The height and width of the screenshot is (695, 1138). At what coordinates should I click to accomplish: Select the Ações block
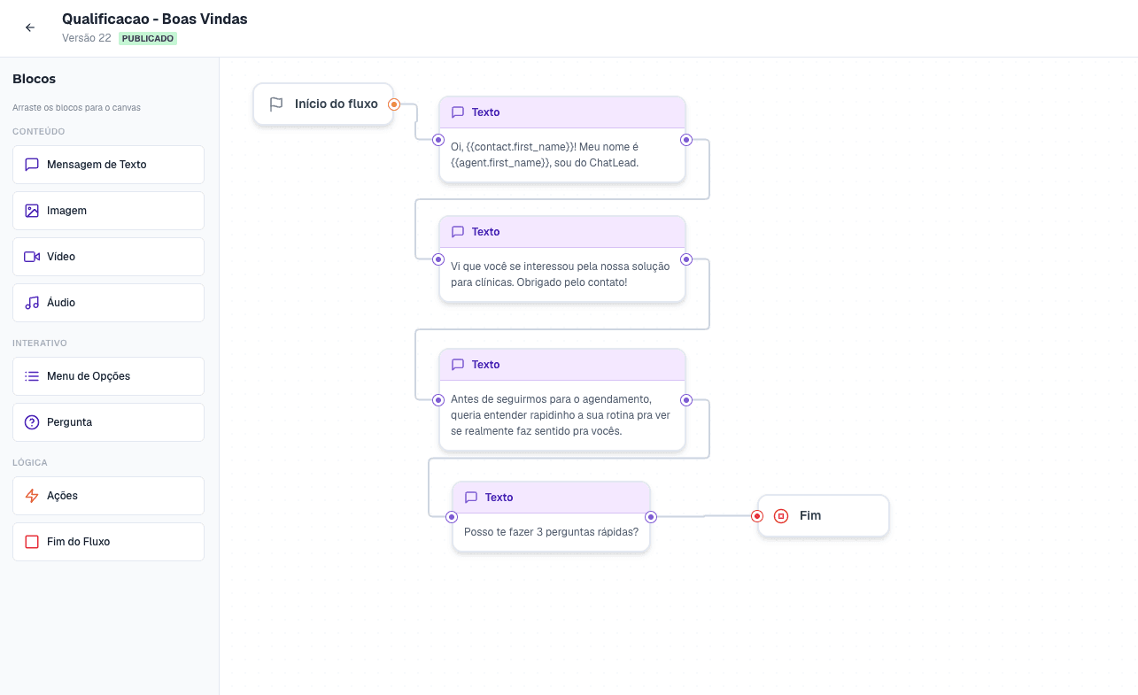coord(108,496)
